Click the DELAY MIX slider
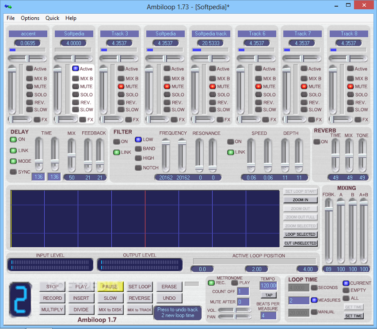 click(x=72, y=156)
